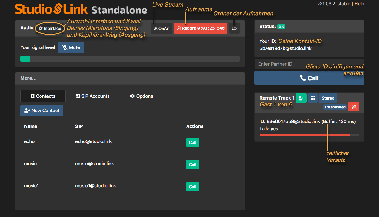The width and height of the screenshot is (379, 217).
Task: Start the OnAir live stream
Action: 162,28
